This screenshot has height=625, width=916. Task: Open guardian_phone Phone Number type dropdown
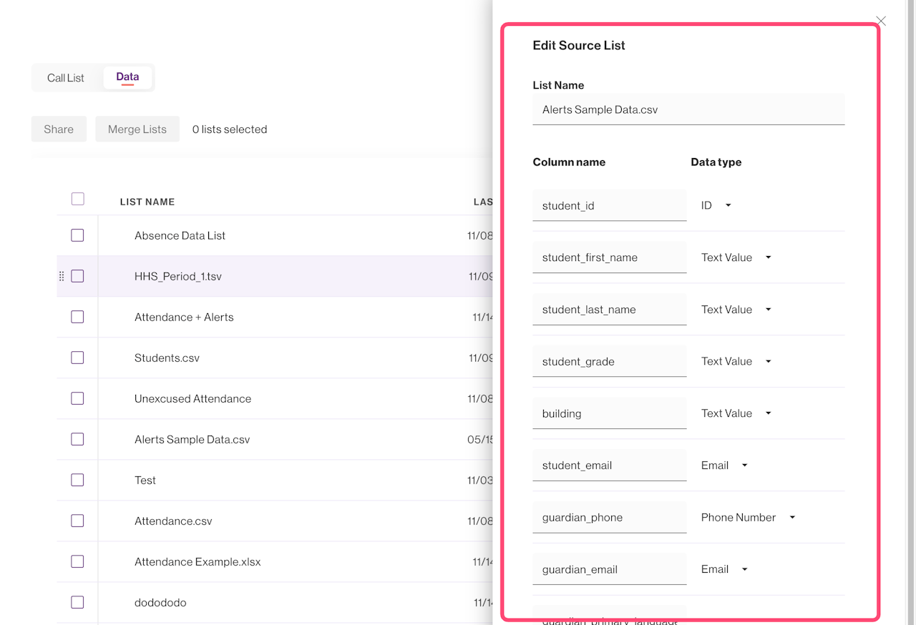[748, 518]
